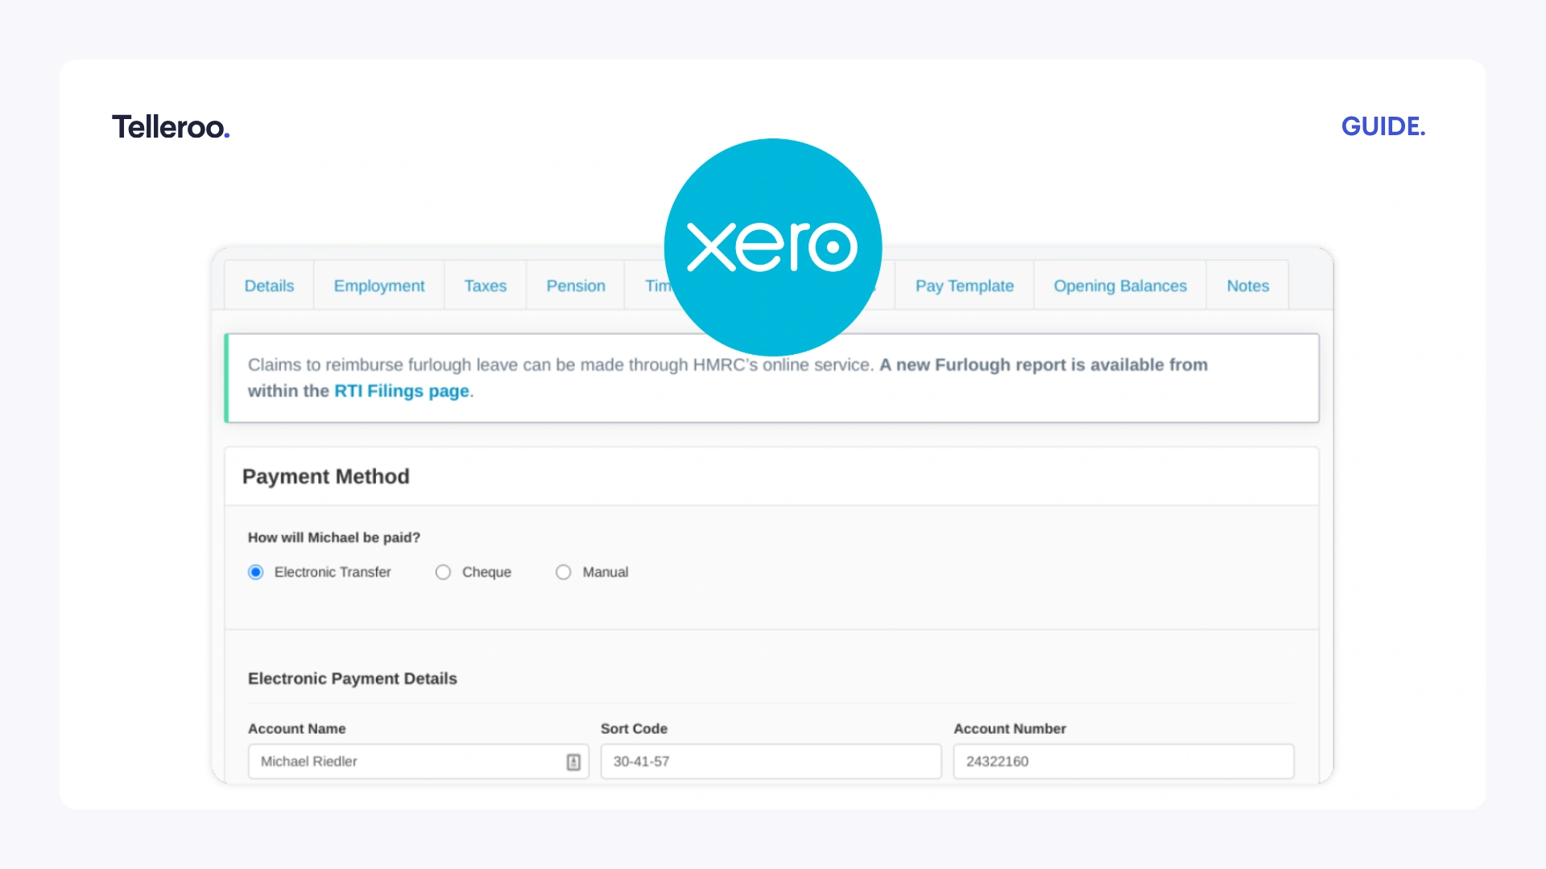Click the Xero logo circle
The height and width of the screenshot is (869, 1546).
pos(773,247)
